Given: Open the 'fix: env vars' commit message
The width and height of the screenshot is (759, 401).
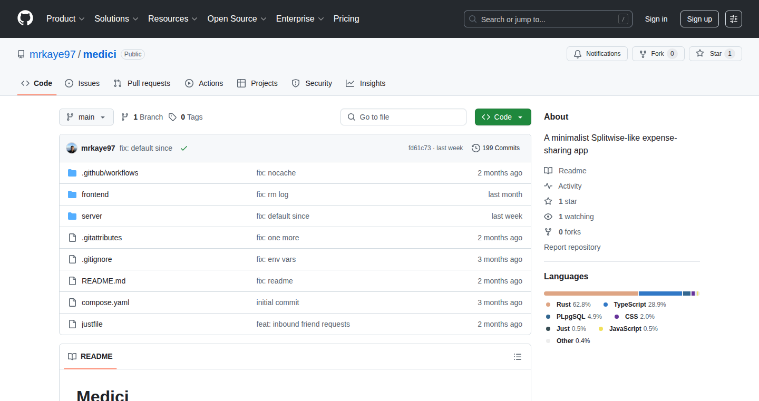Looking at the screenshot, I should coord(276,259).
